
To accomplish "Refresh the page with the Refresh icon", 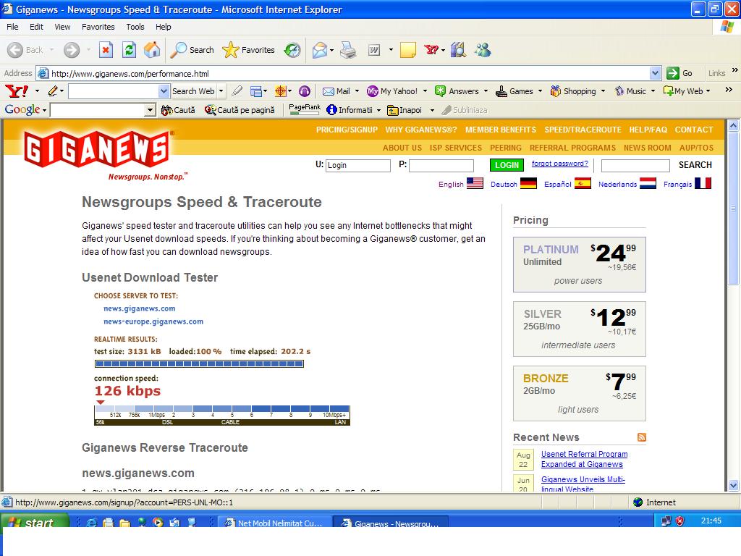I will tap(129, 50).
